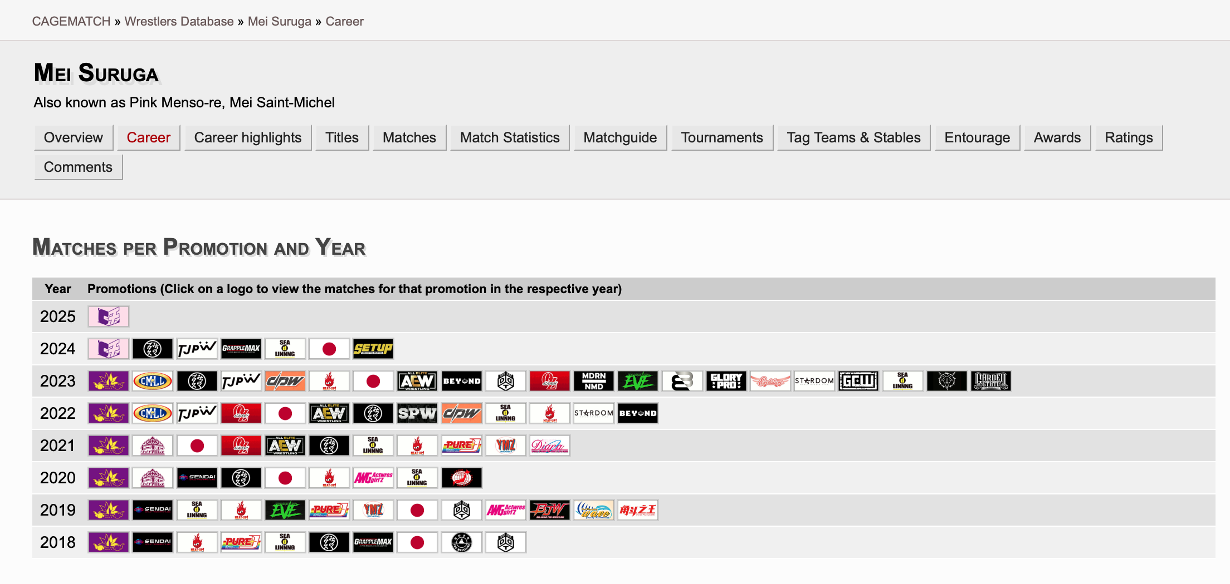Click the Career breadcrumb link
The width and height of the screenshot is (1230, 584).
pos(344,21)
